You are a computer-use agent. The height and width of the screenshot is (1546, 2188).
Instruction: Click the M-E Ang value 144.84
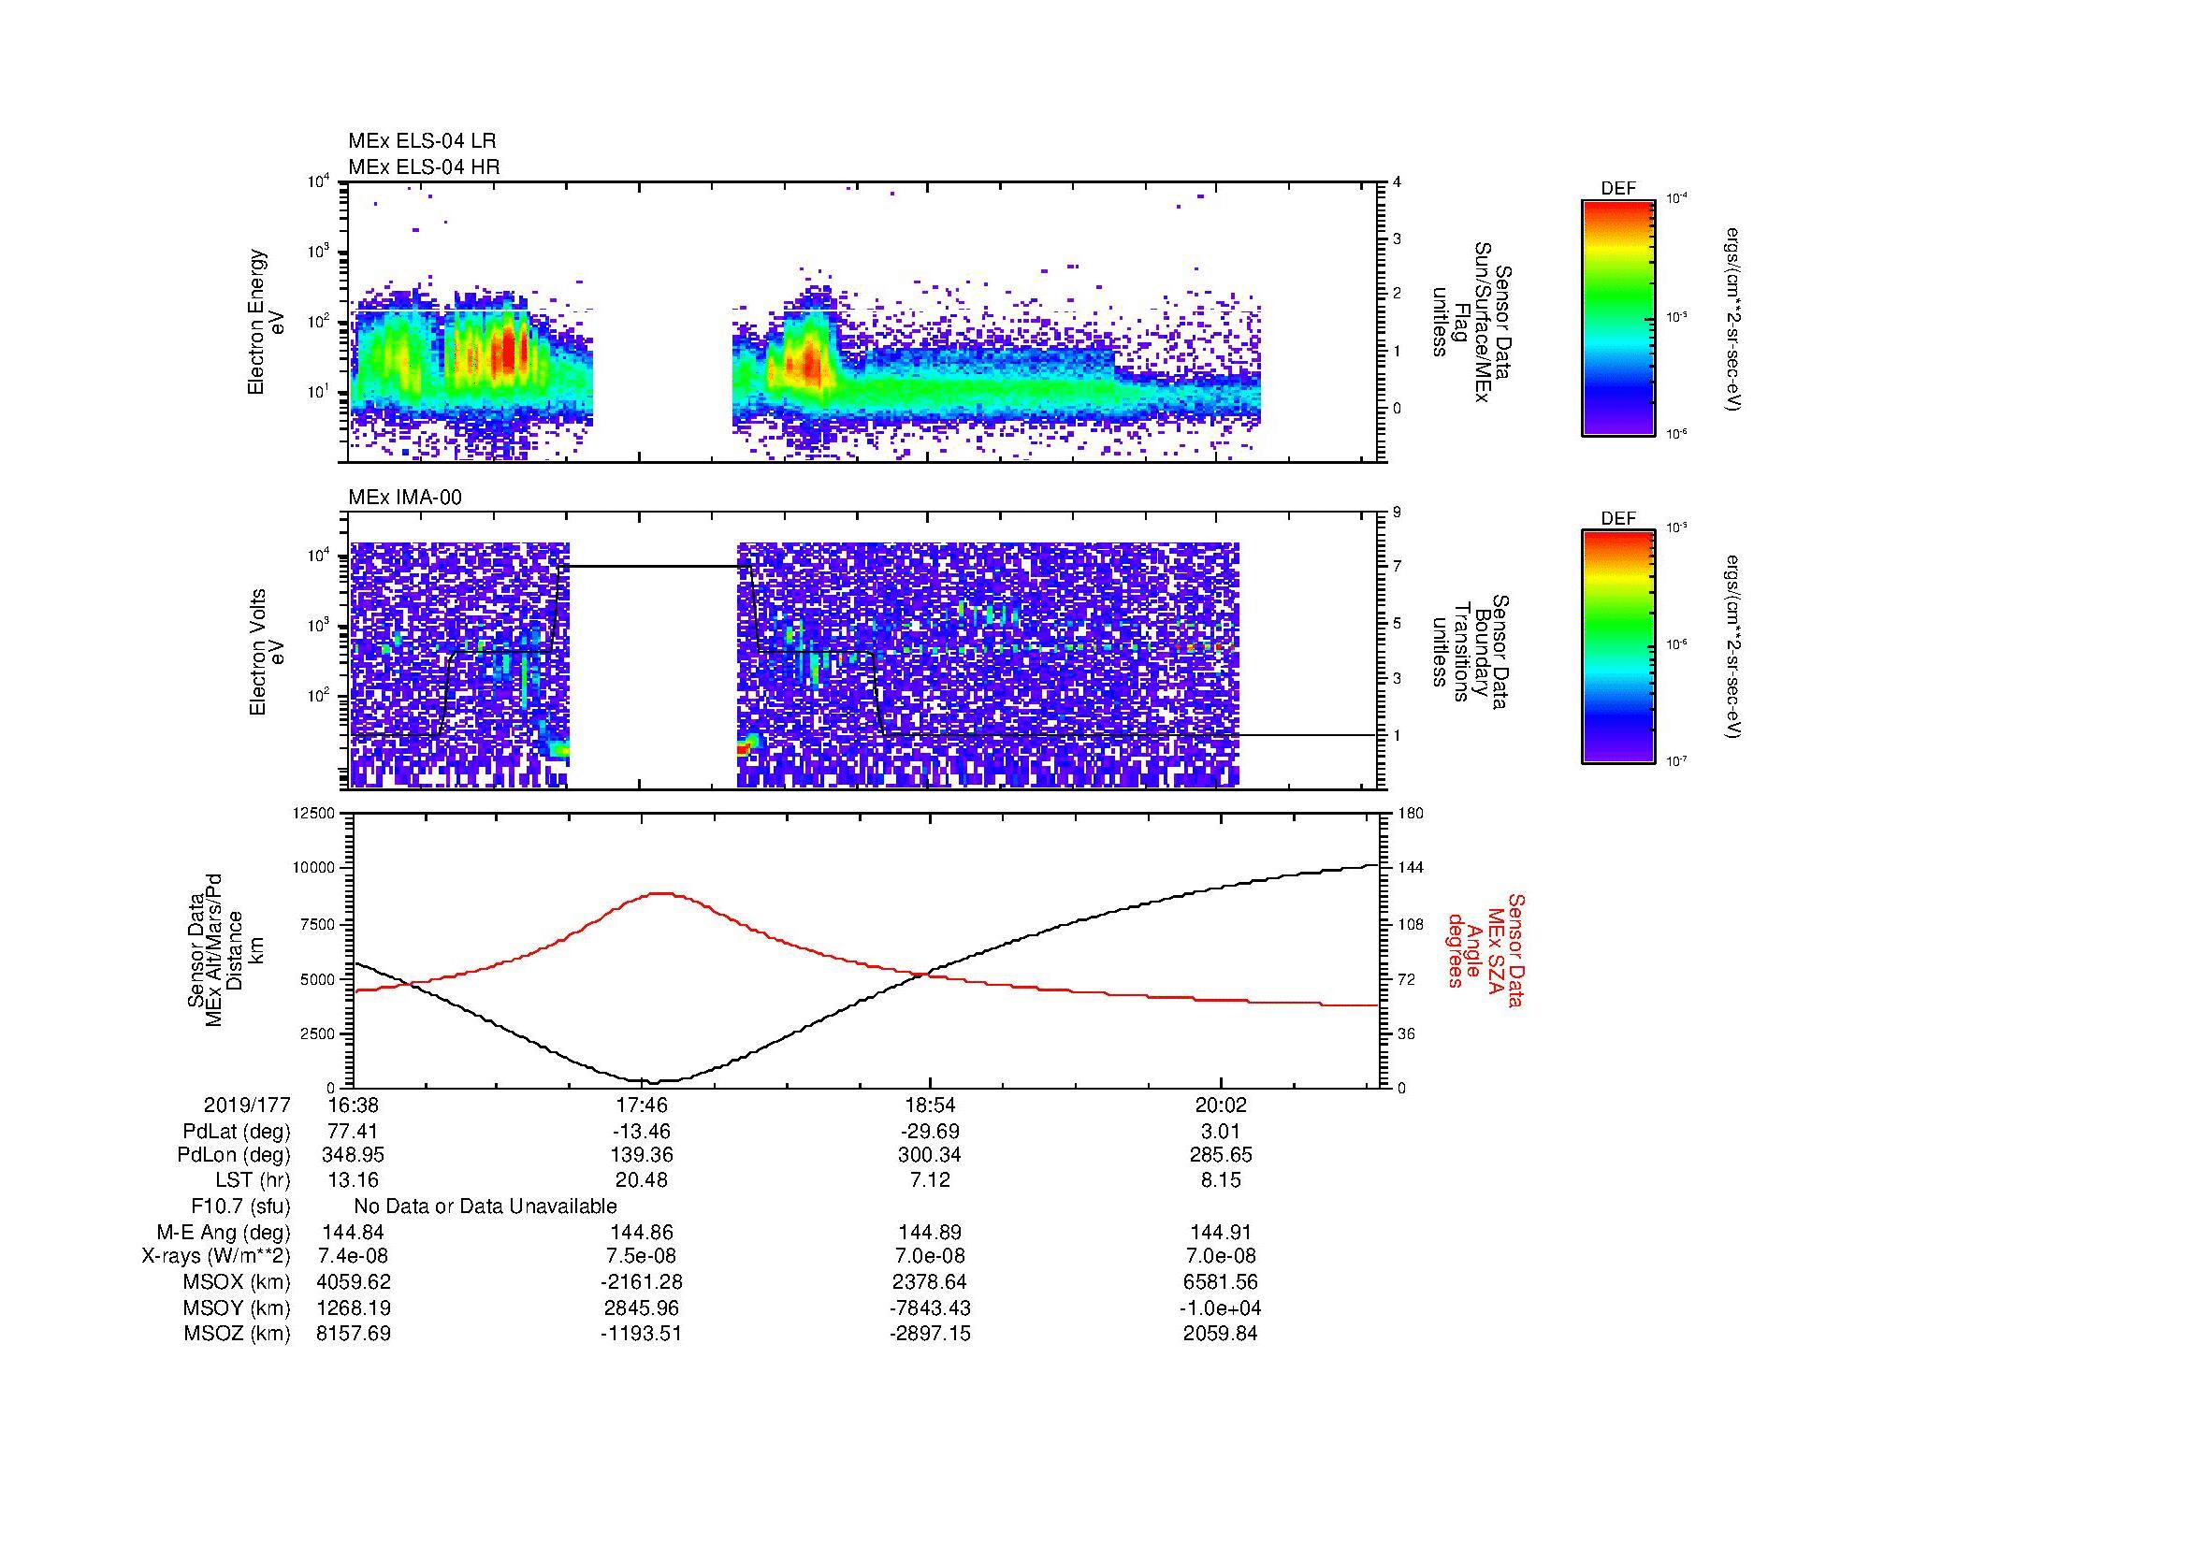353,1232
